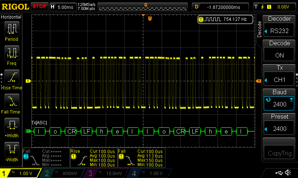Click the speaker sound status icon
298x178 pixels.
click(x=288, y=173)
